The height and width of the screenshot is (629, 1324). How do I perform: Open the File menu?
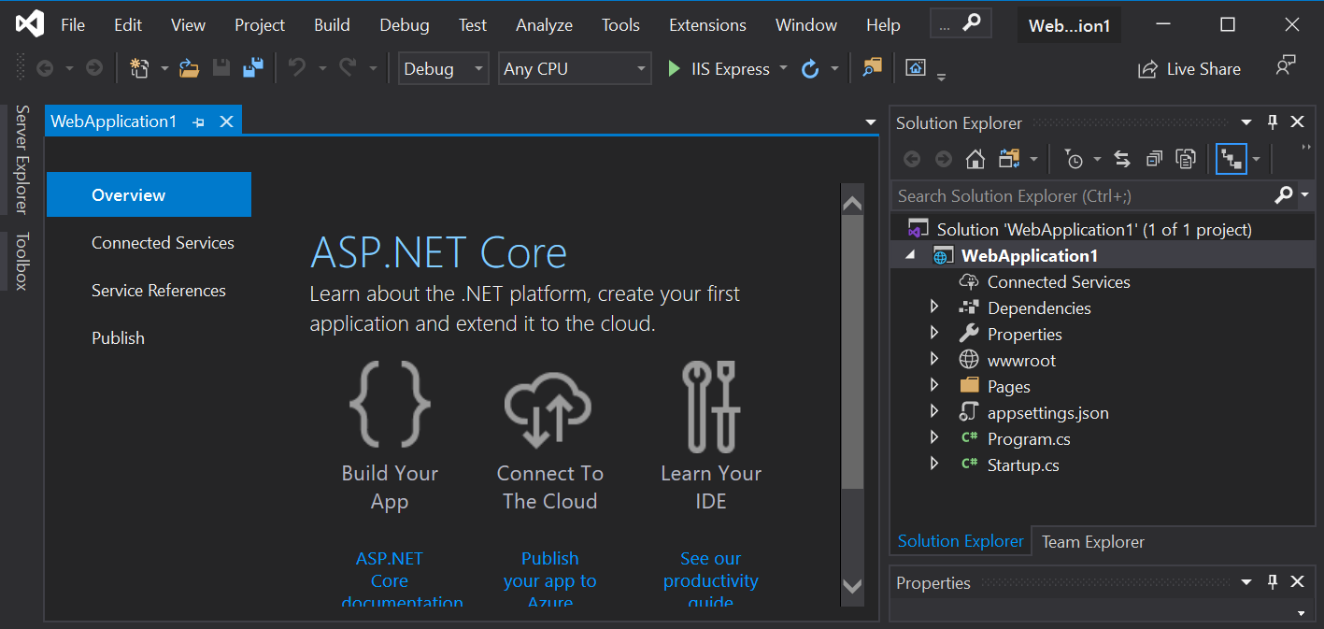click(x=73, y=25)
